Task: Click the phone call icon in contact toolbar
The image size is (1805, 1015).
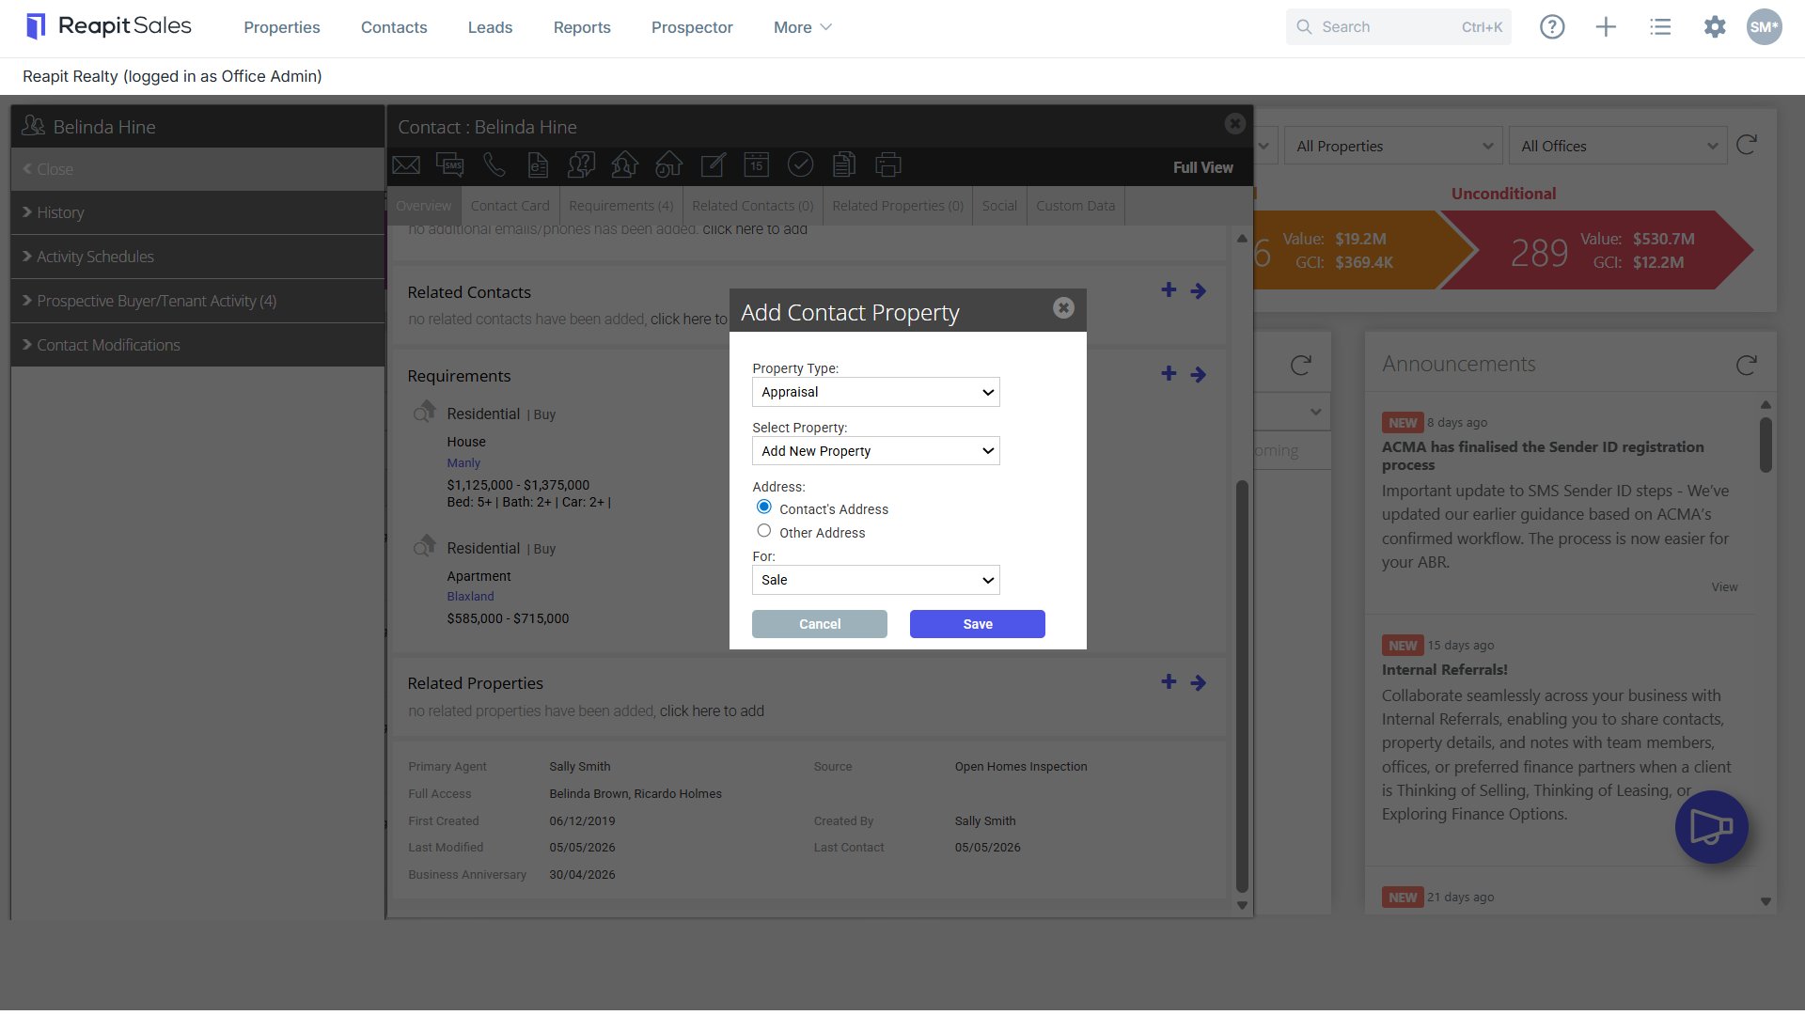Action: [494, 165]
